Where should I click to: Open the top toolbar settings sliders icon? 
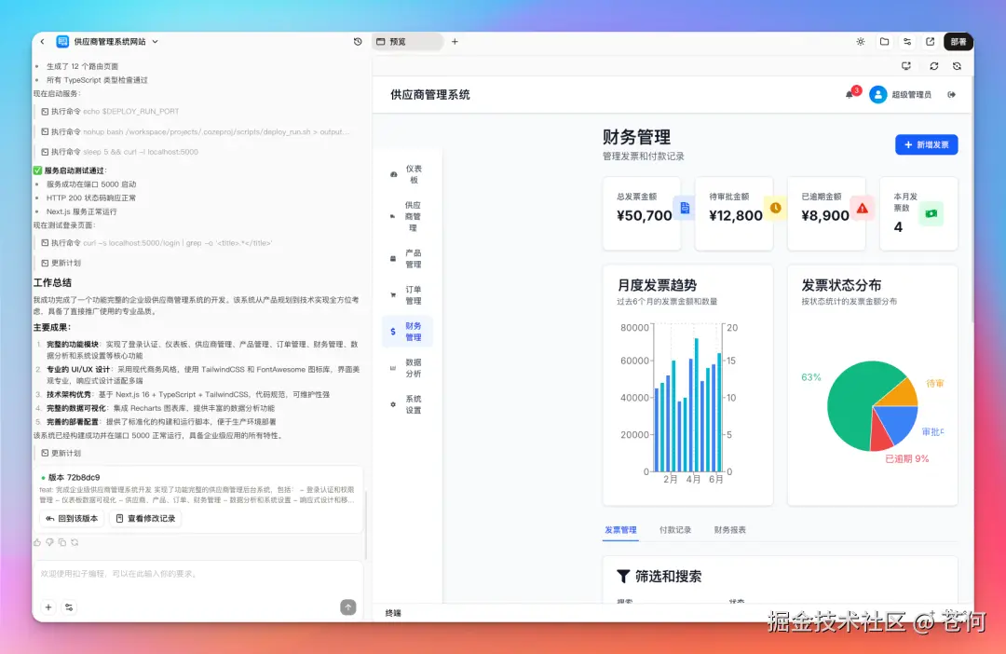click(907, 42)
